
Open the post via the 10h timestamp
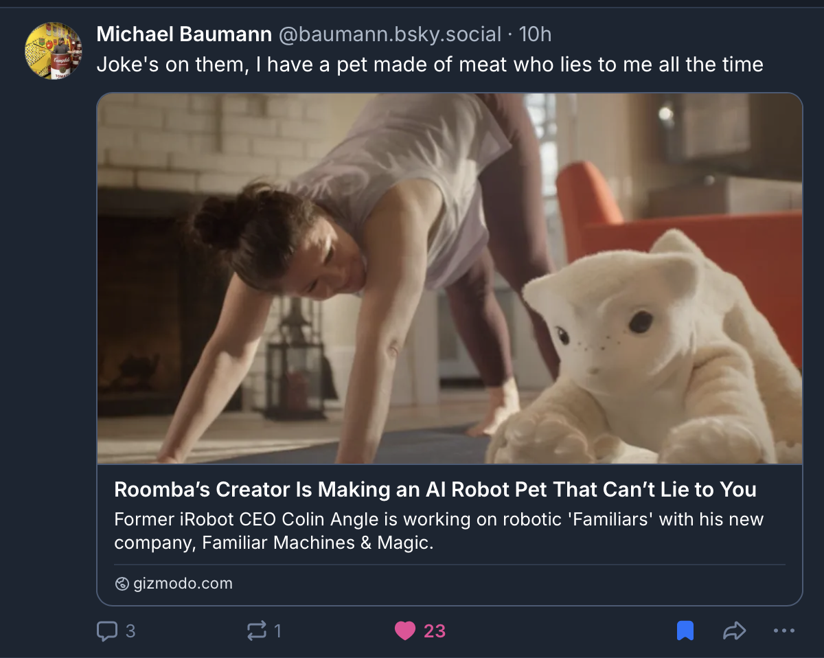point(536,34)
